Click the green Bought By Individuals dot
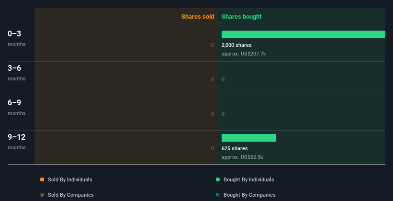 [x=218, y=179]
